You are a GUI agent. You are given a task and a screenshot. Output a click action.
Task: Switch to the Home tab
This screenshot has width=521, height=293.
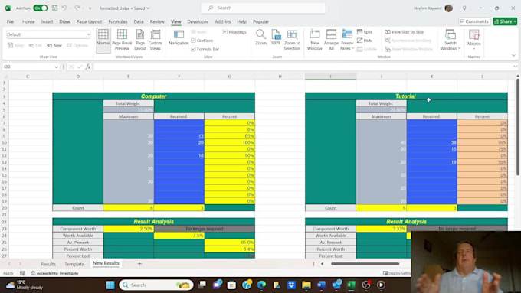point(28,21)
